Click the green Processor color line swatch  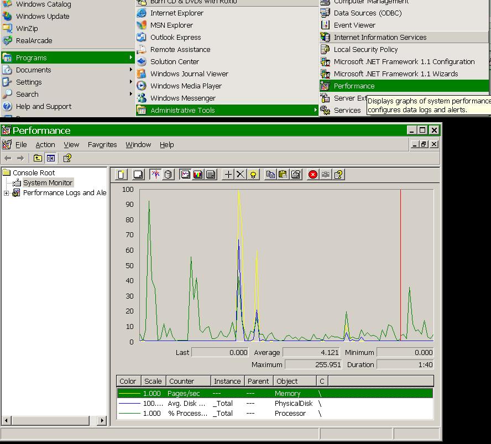(x=129, y=414)
